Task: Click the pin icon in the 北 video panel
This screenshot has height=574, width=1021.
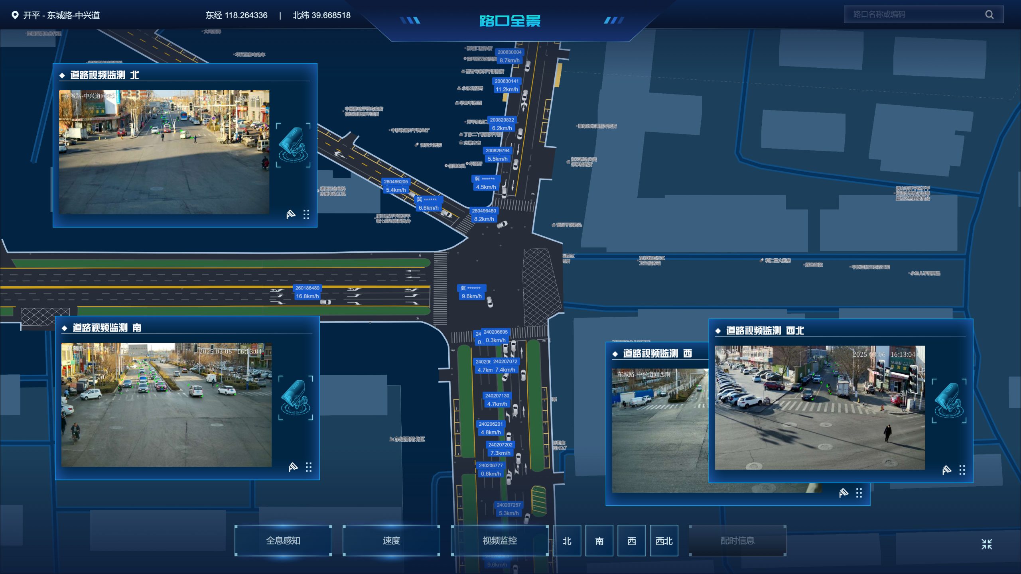Action: coord(291,214)
